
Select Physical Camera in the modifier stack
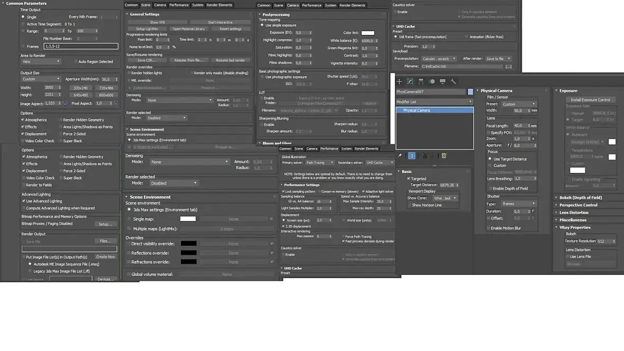[435, 110]
